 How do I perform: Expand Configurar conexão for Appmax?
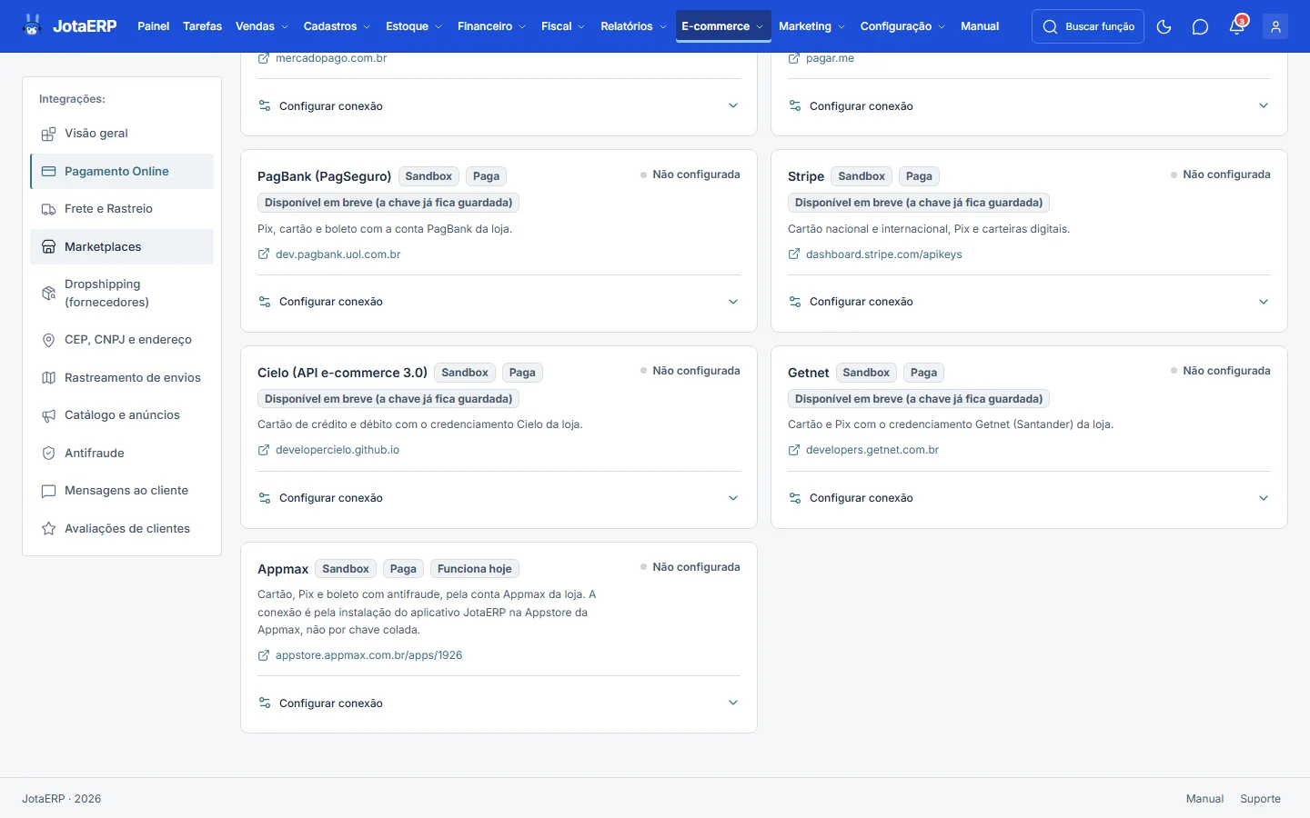pyautogui.click(x=499, y=703)
